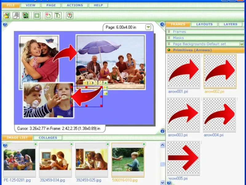
Task: Switch to the IMAGE LIST tab
Action: coord(17,138)
